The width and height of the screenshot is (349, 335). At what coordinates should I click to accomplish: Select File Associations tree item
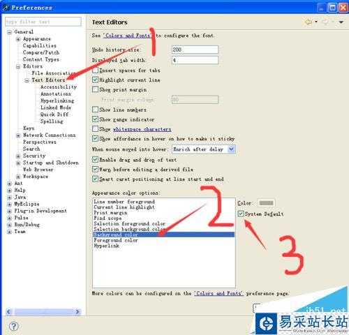click(53, 73)
